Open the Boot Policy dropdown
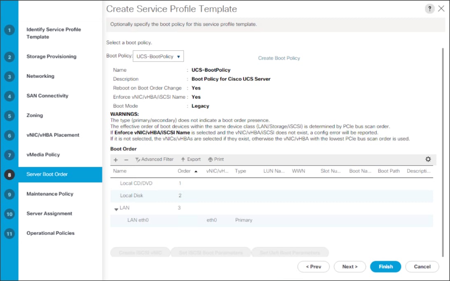 (x=158, y=56)
